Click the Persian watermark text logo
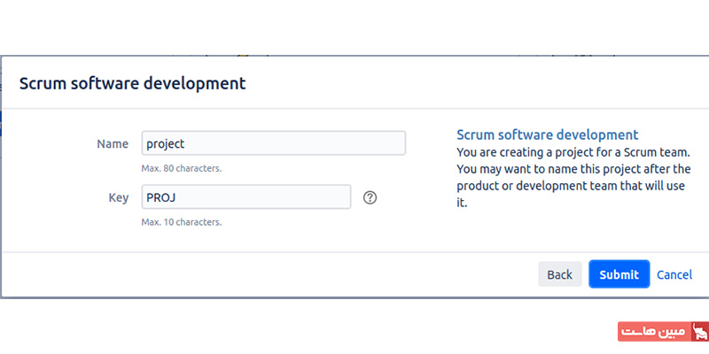709x354 pixels. tap(654, 331)
